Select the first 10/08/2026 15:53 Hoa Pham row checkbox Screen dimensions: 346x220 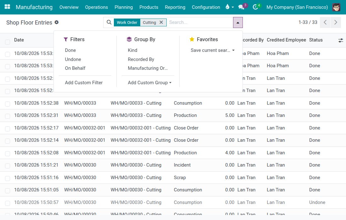tap(8, 54)
